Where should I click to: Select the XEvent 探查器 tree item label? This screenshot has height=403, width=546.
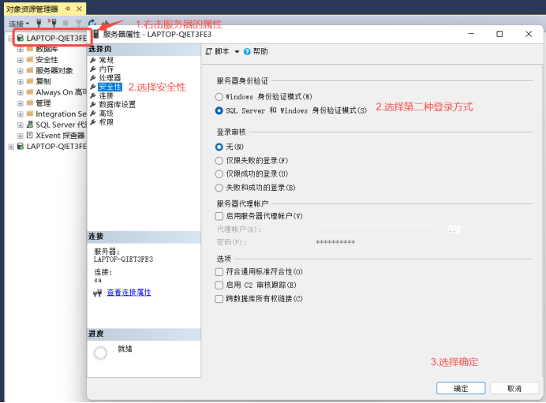(x=60, y=136)
